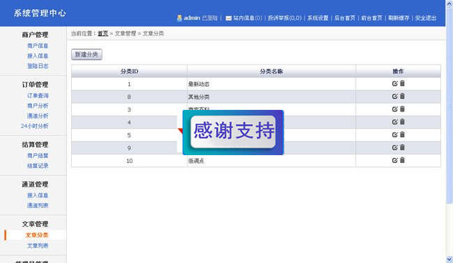Select 通道分析 in the sidebar
This screenshot has width=453, height=263.
tap(38, 115)
